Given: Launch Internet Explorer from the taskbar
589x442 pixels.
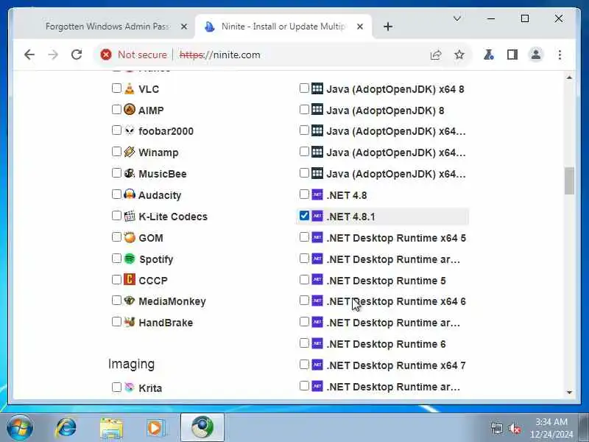Looking at the screenshot, I should click(x=66, y=428).
